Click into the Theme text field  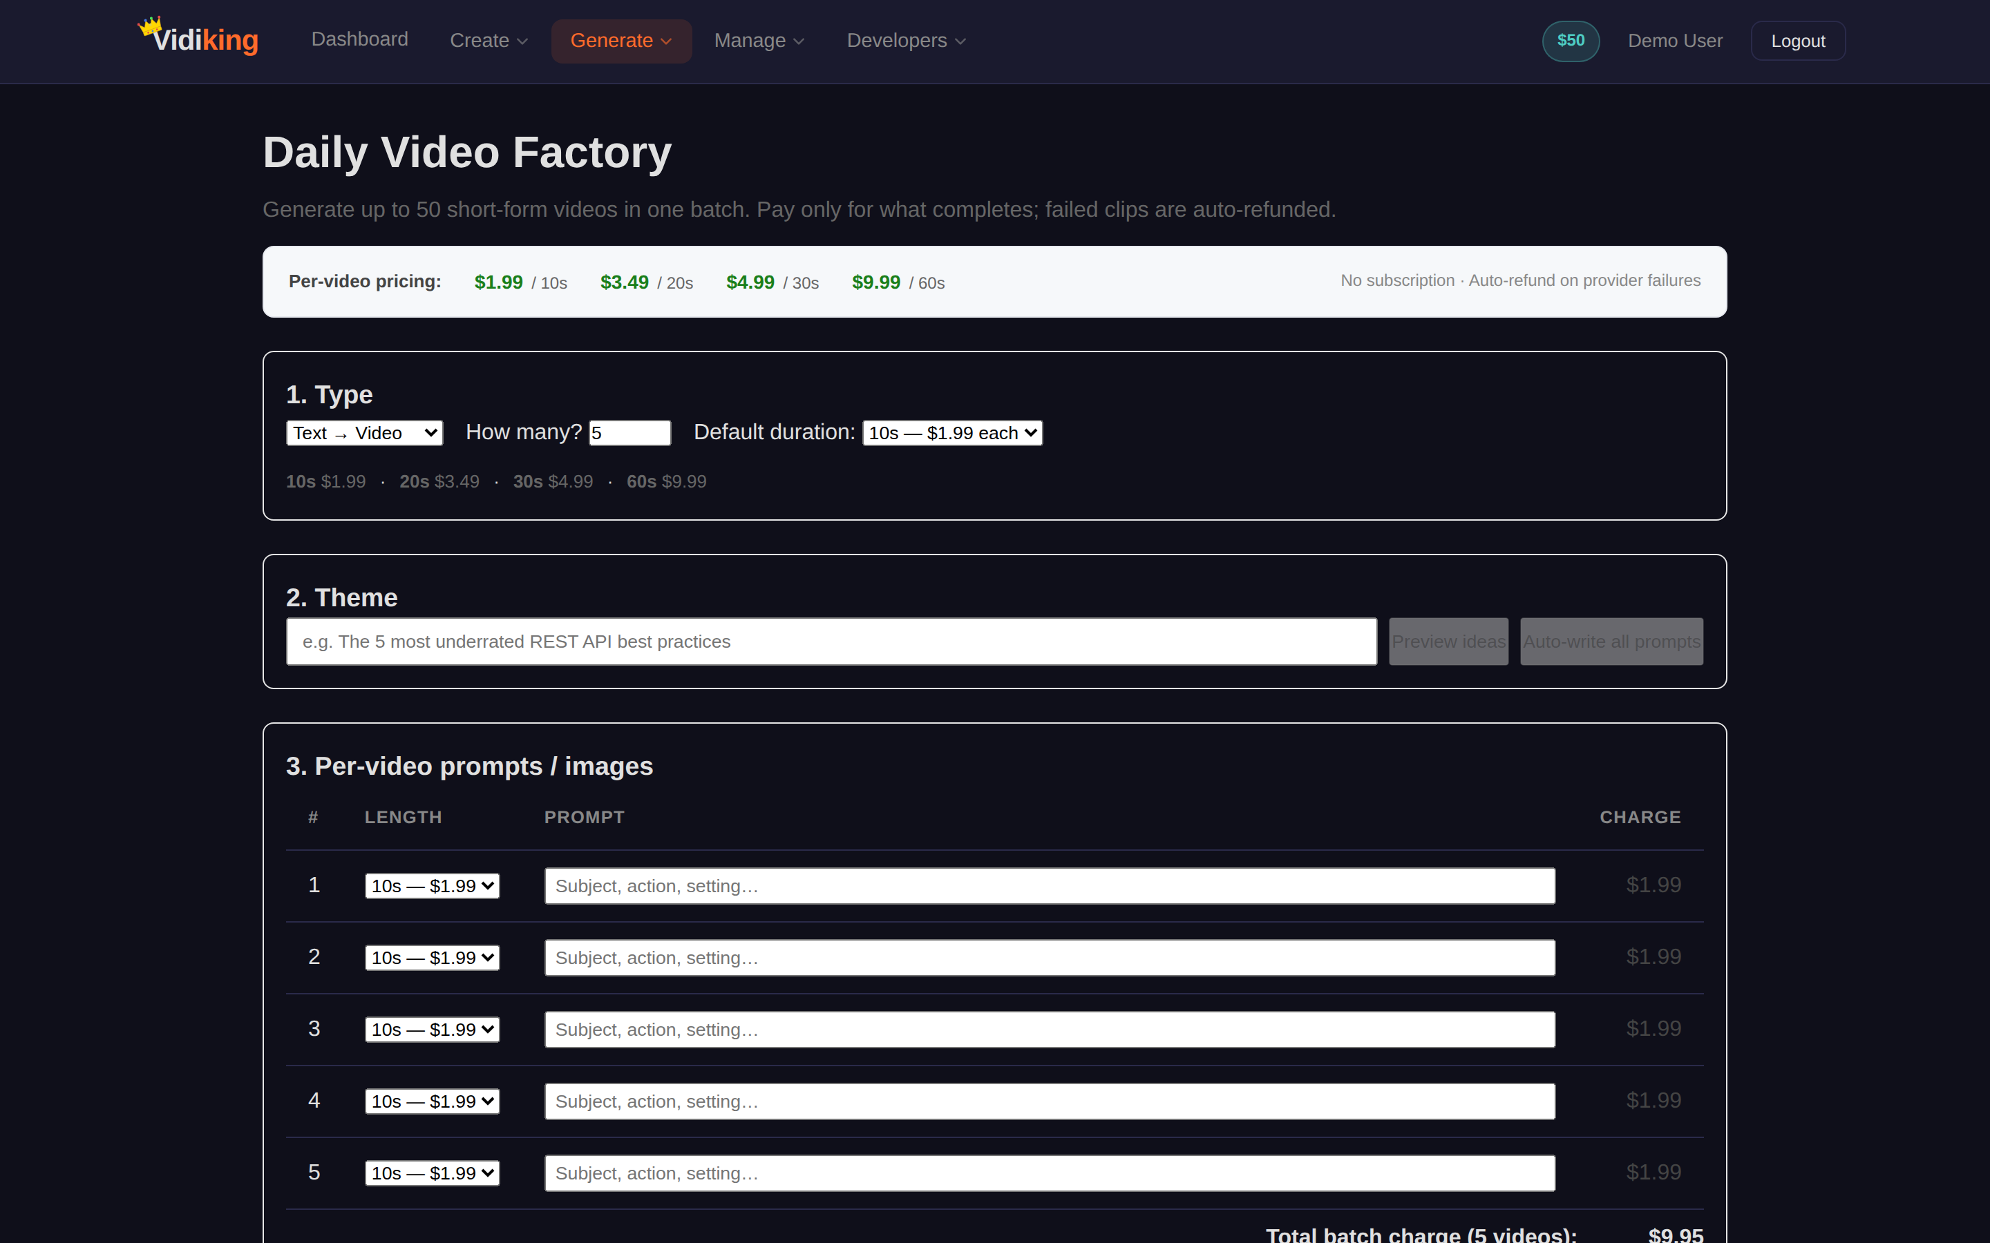tap(831, 642)
